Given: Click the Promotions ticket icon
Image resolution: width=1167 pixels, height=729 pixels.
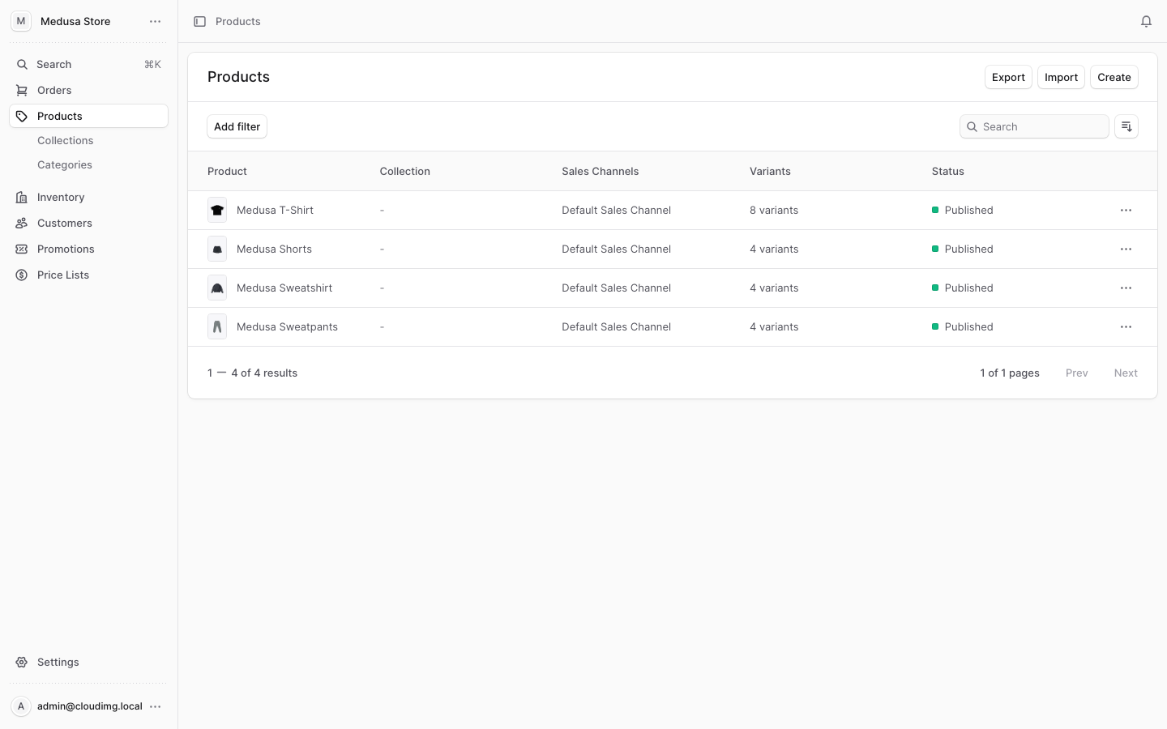Looking at the screenshot, I should (22, 249).
